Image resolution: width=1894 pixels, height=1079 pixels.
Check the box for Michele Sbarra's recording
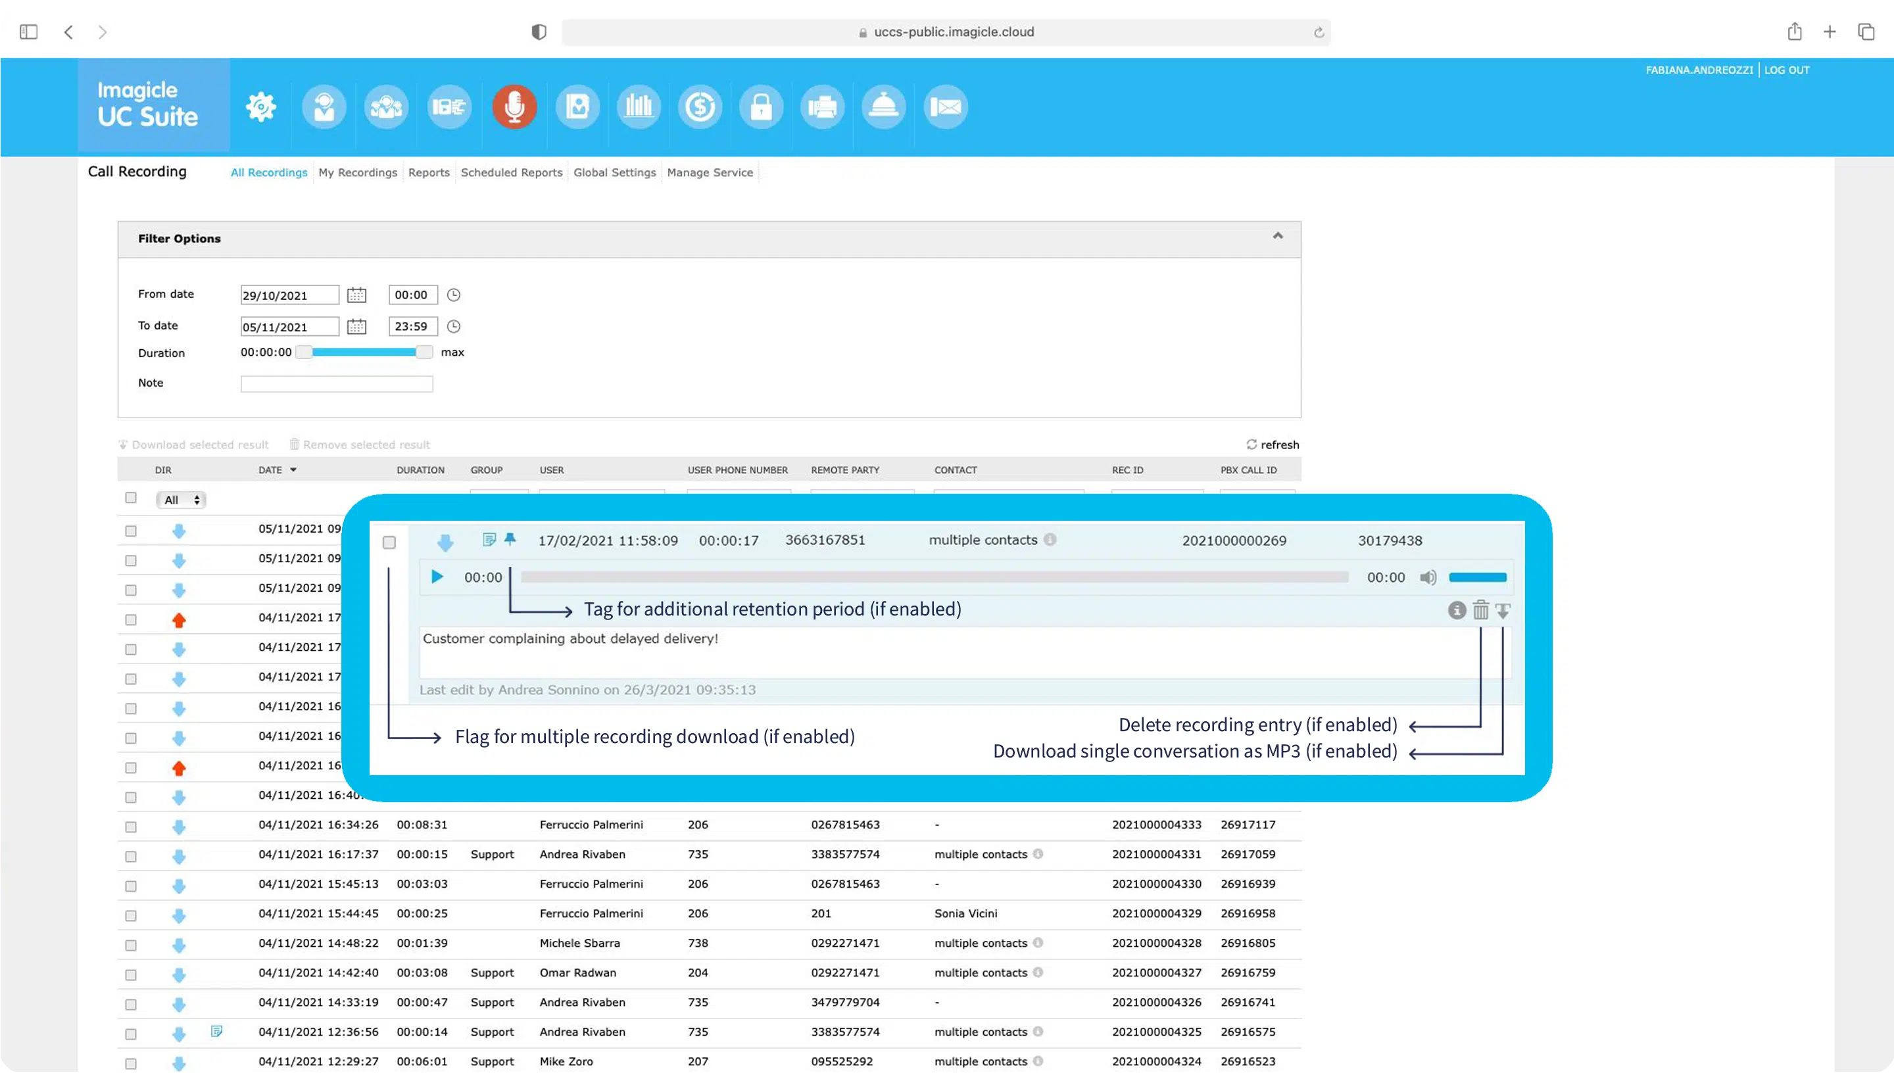point(131,945)
